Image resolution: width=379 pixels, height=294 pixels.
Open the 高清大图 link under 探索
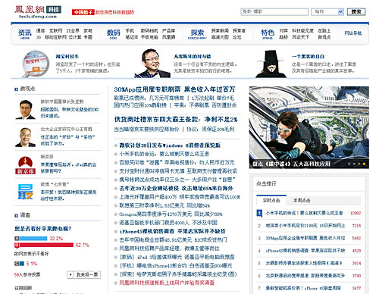(220, 37)
